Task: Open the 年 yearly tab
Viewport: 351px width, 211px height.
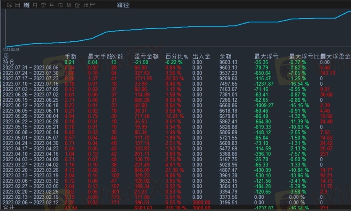Action: (x=52, y=5)
